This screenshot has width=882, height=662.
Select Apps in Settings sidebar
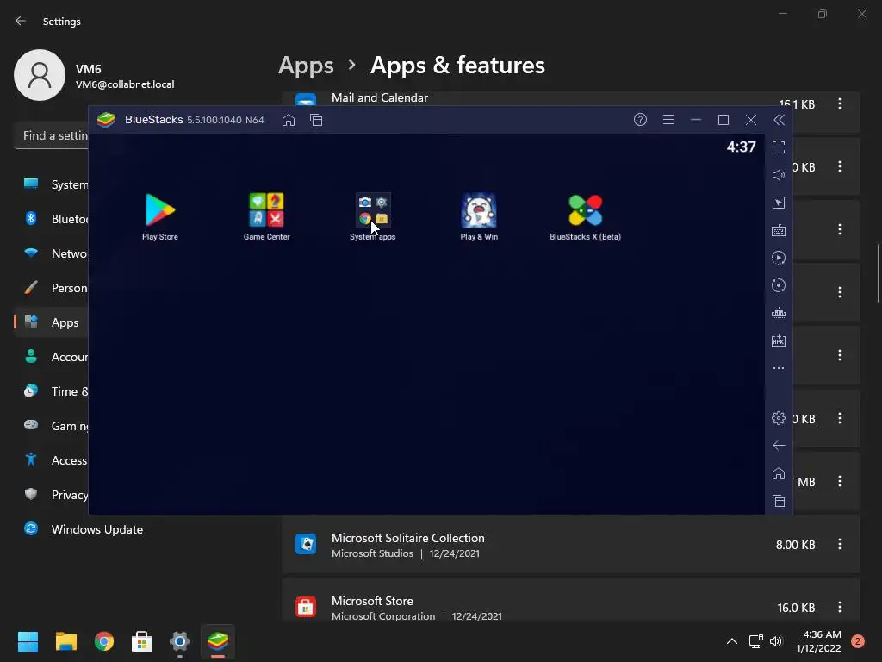(x=51, y=322)
